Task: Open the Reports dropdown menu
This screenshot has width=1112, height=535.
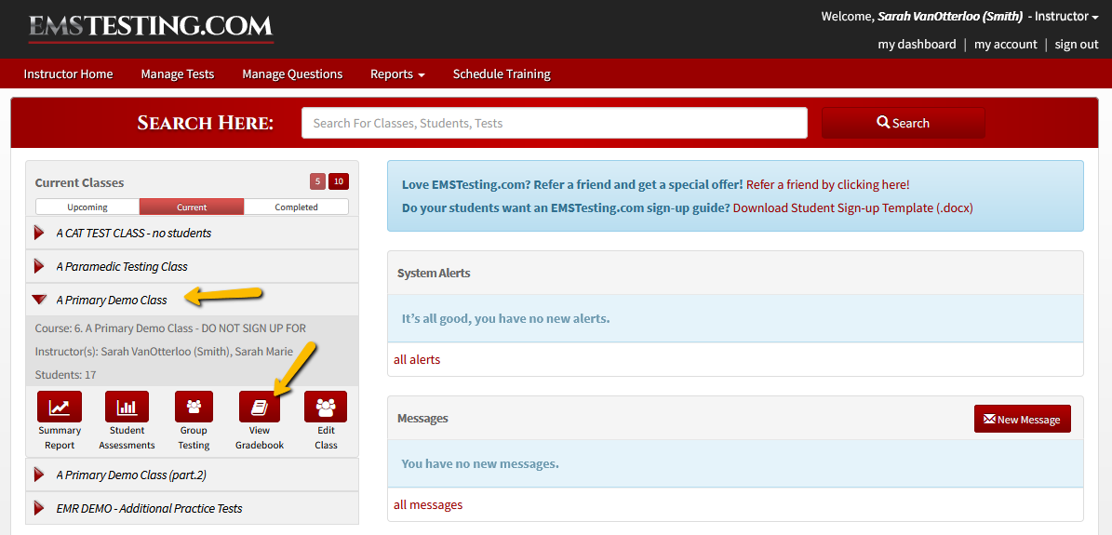Action: [397, 74]
